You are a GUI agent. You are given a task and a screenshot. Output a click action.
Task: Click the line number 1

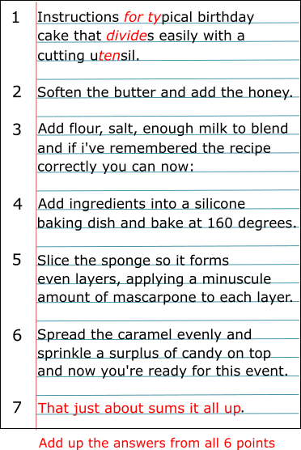click(x=16, y=17)
